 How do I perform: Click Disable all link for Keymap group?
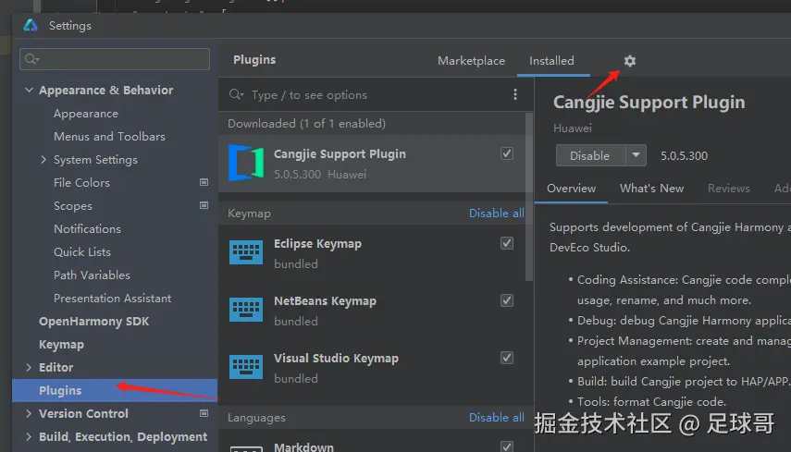click(x=496, y=213)
